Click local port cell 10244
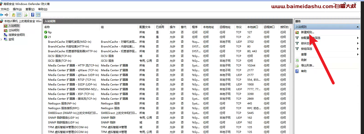 coord(251,66)
